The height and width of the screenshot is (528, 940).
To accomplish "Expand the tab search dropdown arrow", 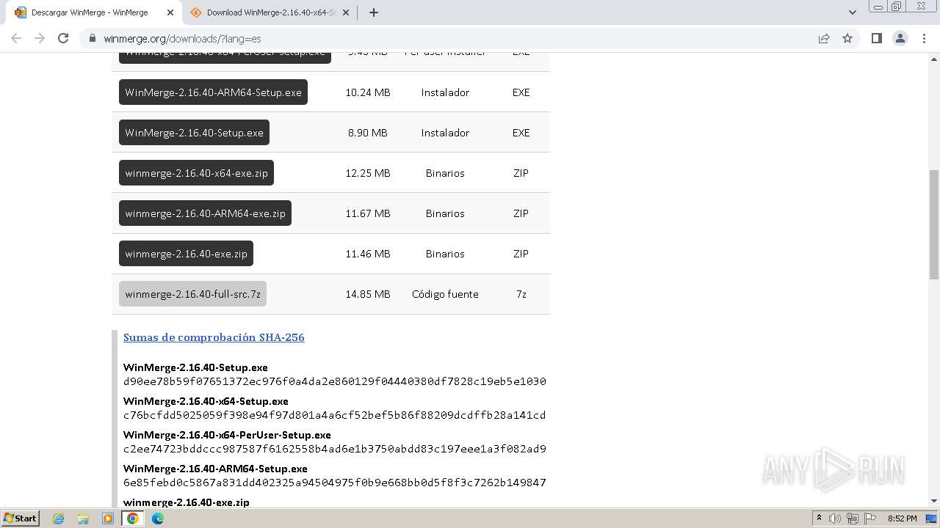I will pos(852,12).
